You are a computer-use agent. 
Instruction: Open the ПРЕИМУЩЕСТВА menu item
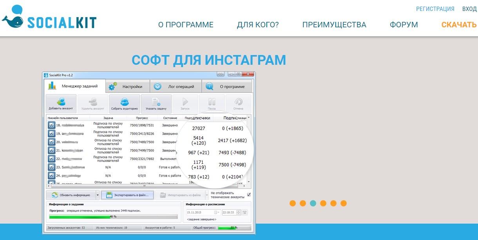334,25
